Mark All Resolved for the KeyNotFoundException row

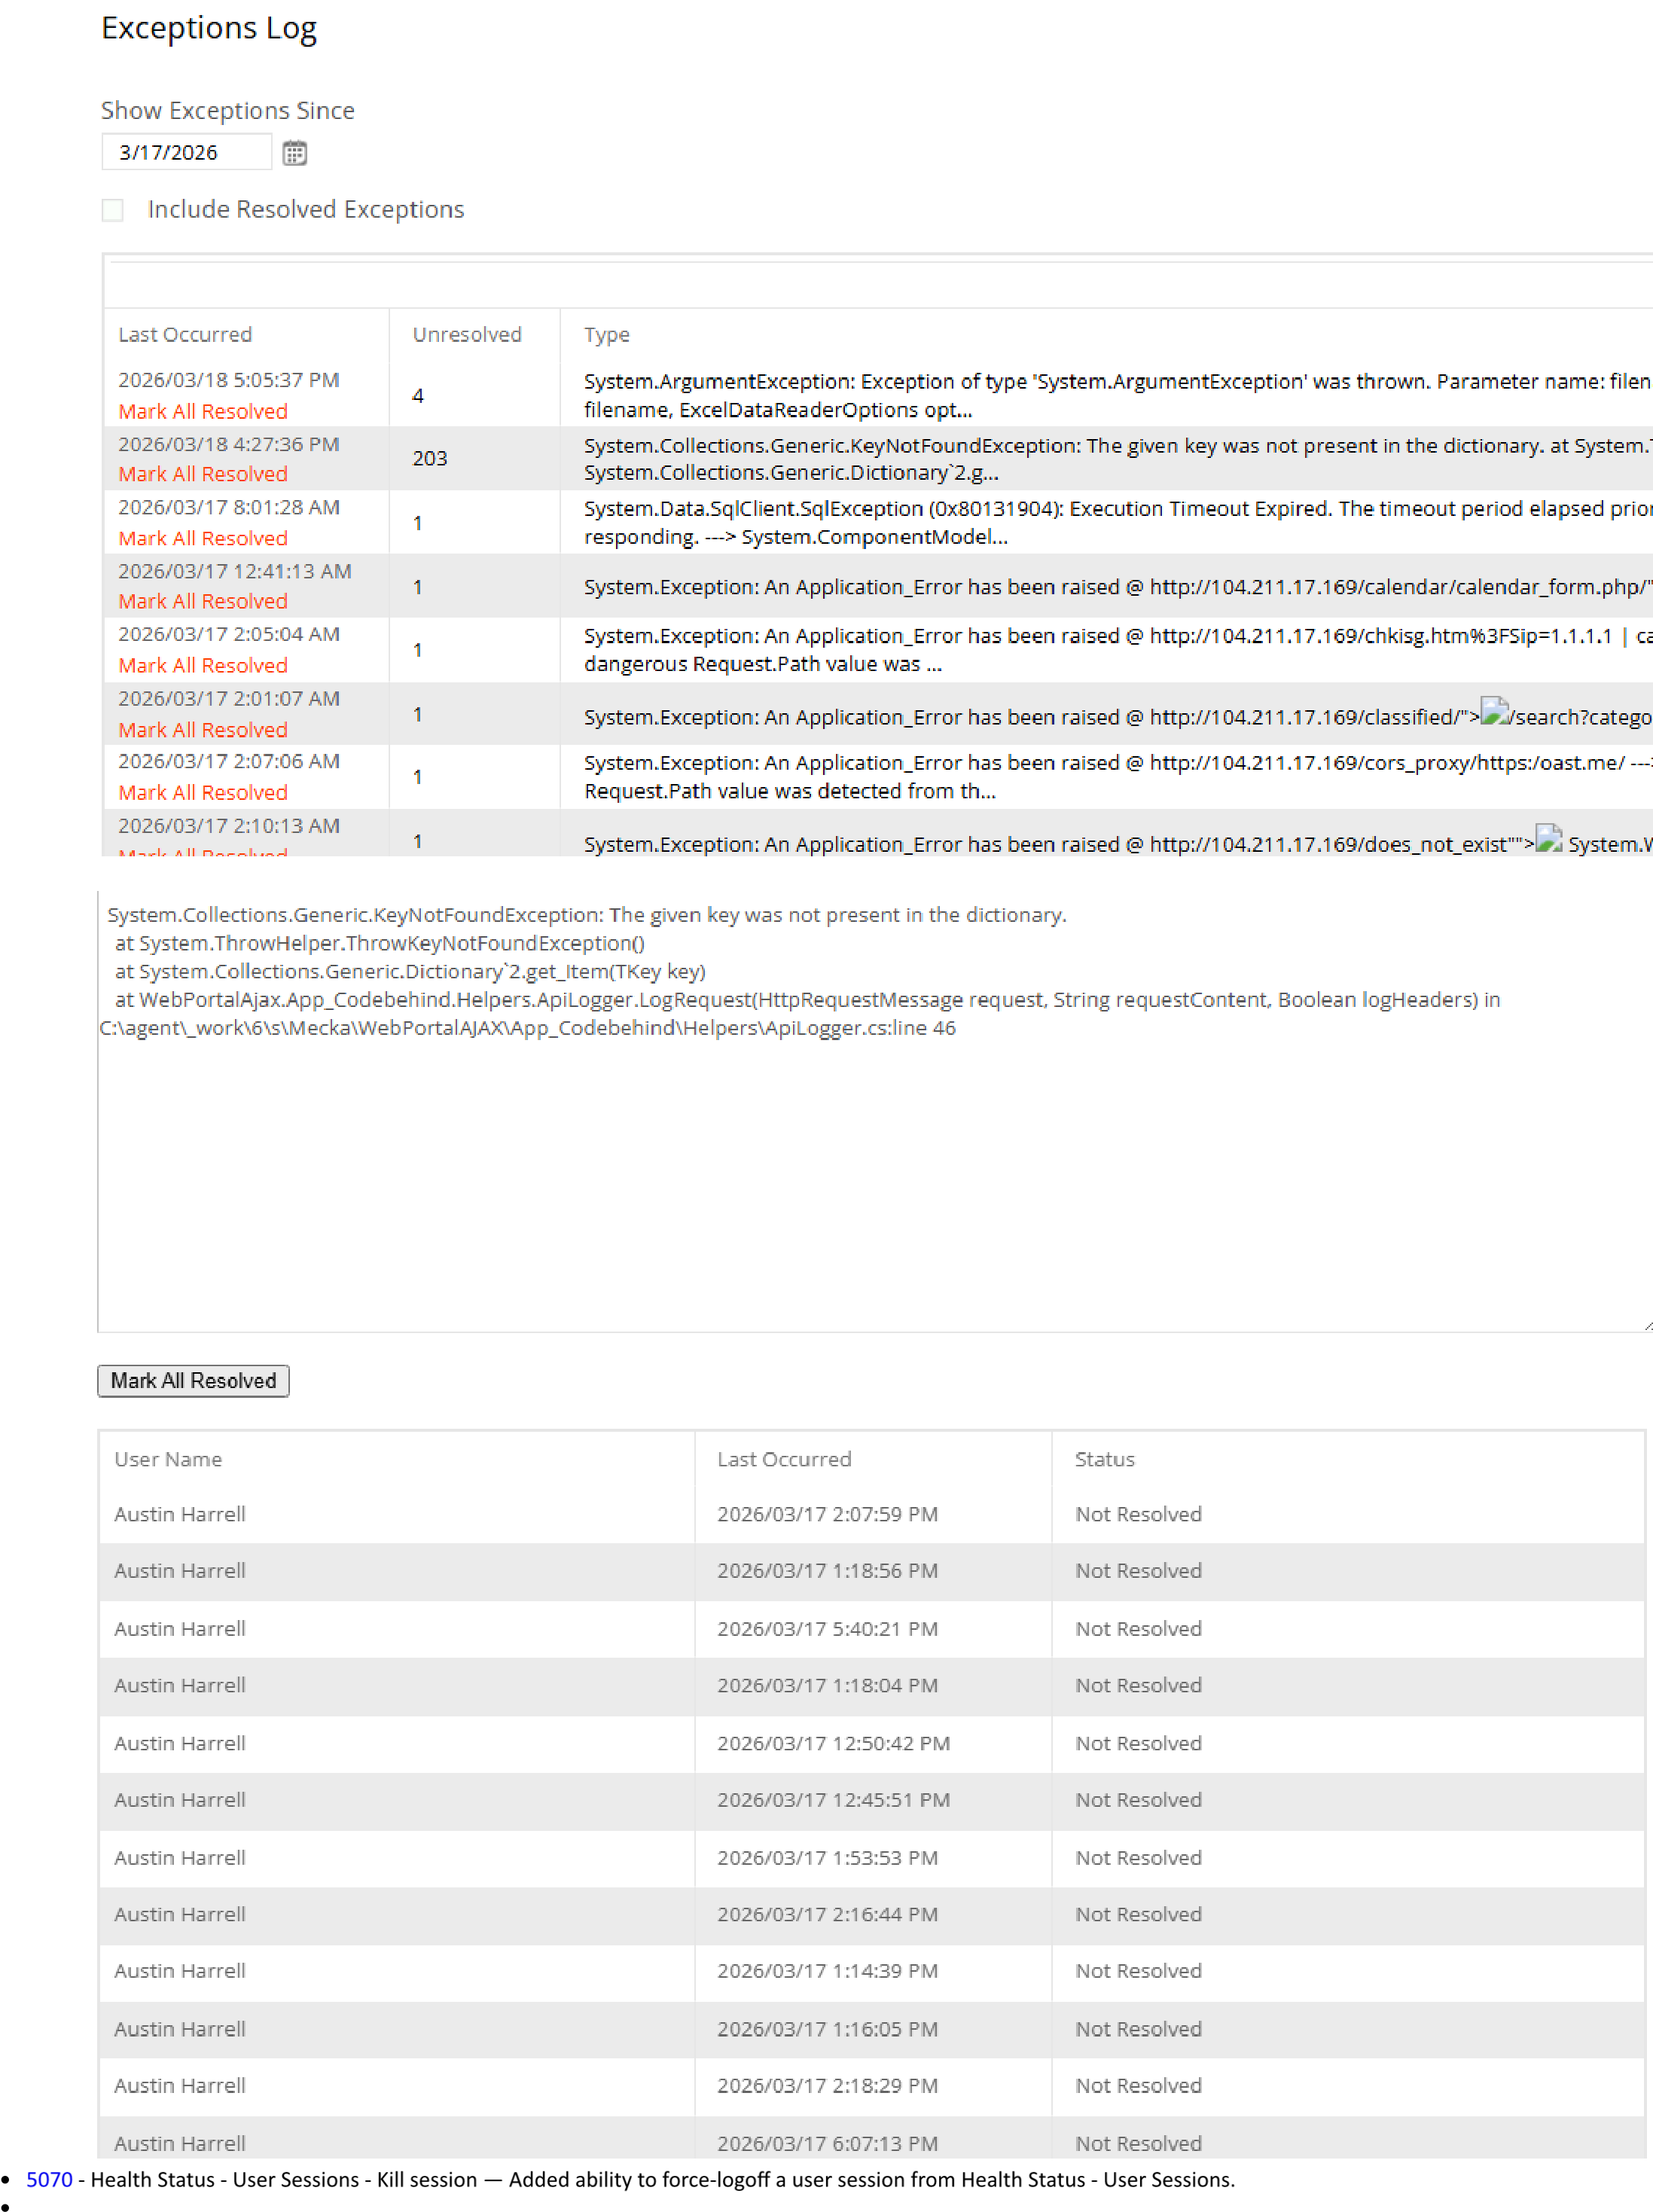[x=203, y=474]
